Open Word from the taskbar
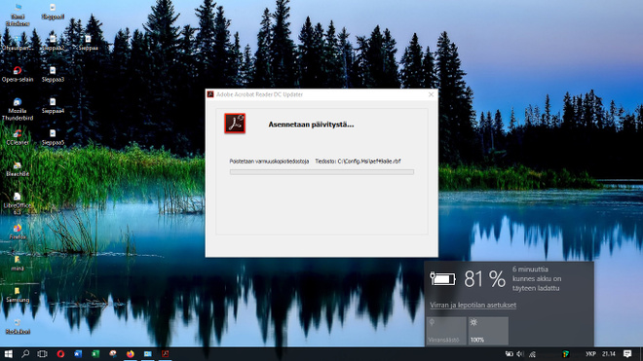The height and width of the screenshot is (361, 643). 78,354
